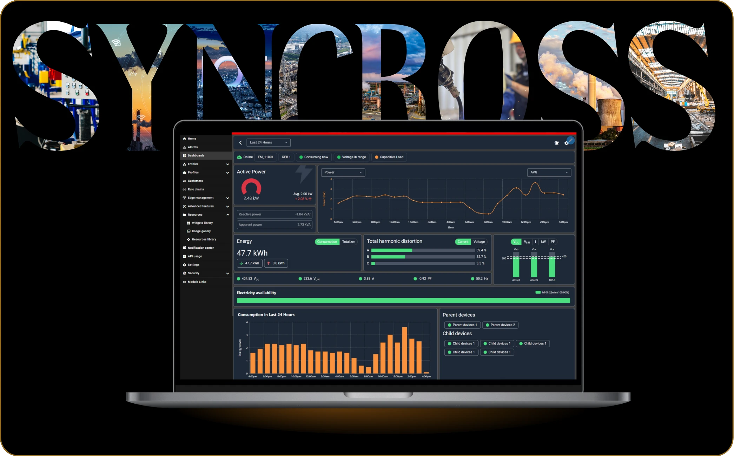Image resolution: width=734 pixels, height=457 pixels.
Task: Open the Notification center menu item
Action: (x=206, y=248)
